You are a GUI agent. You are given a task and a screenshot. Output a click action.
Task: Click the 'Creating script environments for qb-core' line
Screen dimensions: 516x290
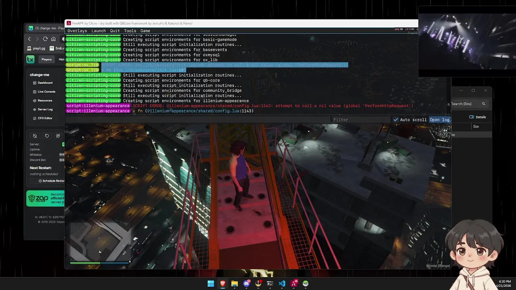(x=171, y=80)
